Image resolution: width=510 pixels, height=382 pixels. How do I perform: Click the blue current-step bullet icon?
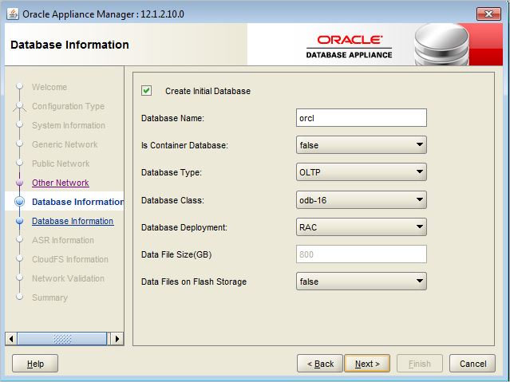click(19, 202)
